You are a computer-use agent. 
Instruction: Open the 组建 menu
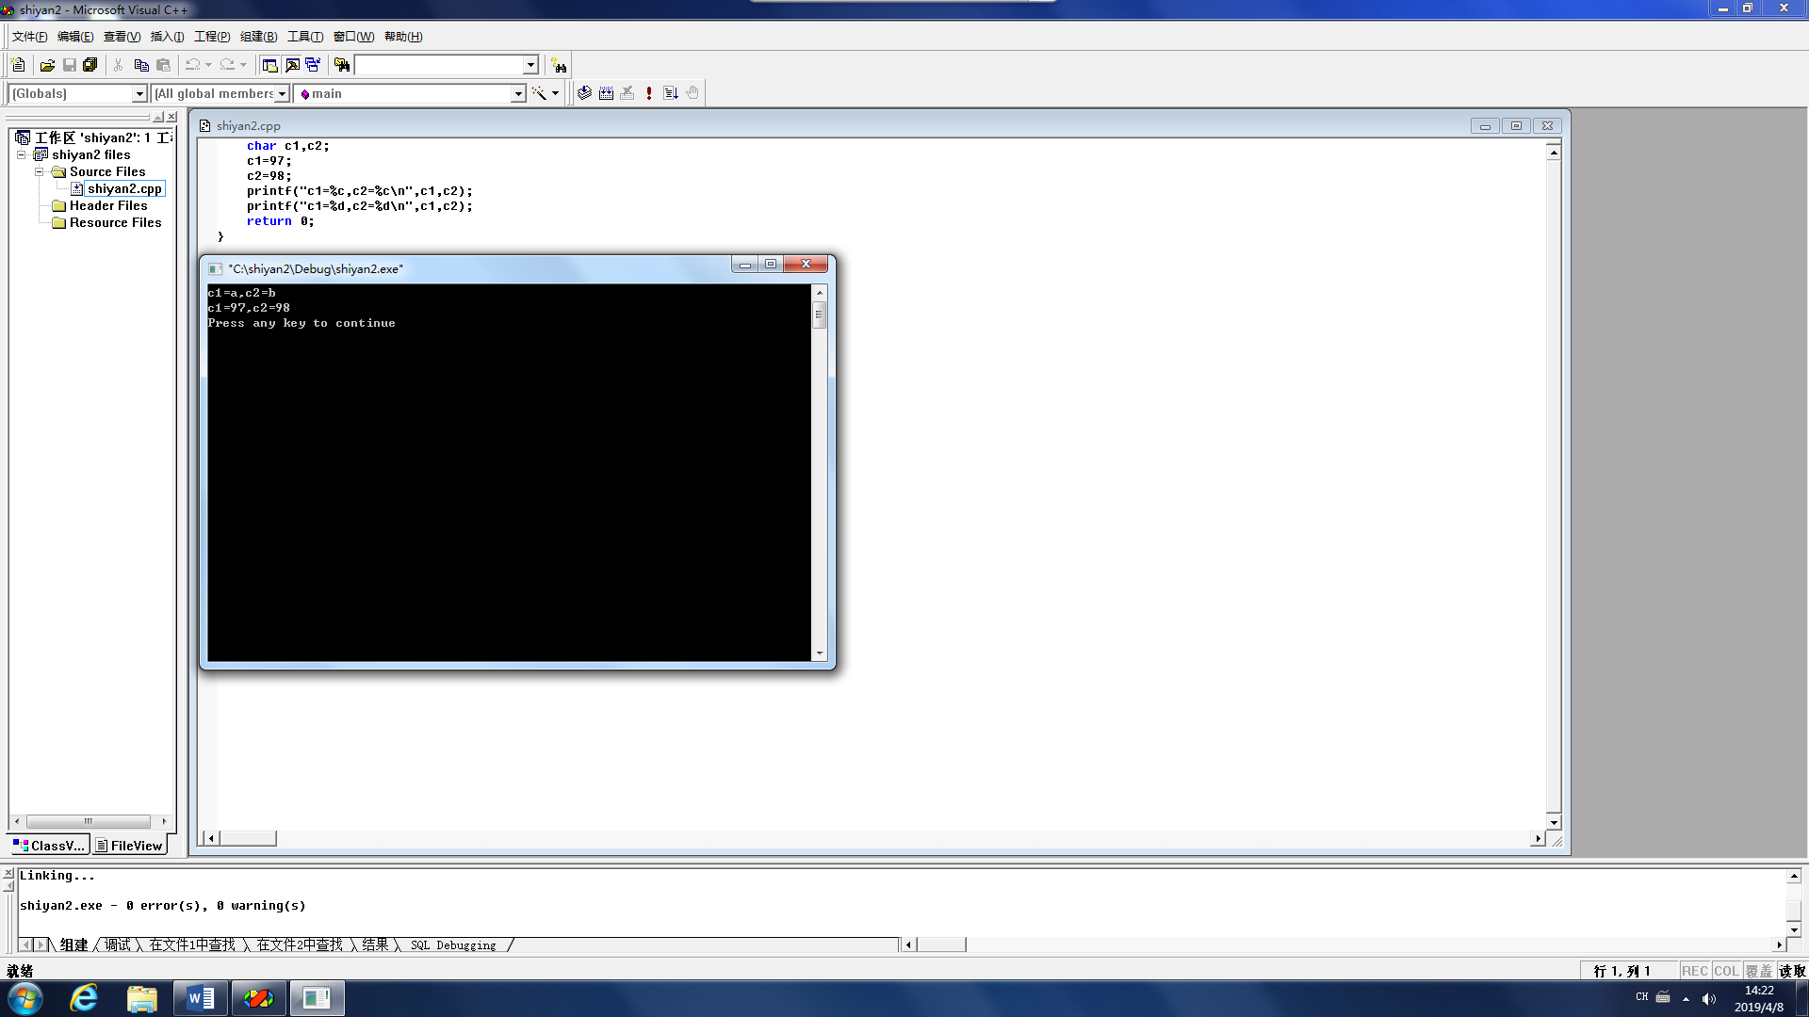[258, 37]
